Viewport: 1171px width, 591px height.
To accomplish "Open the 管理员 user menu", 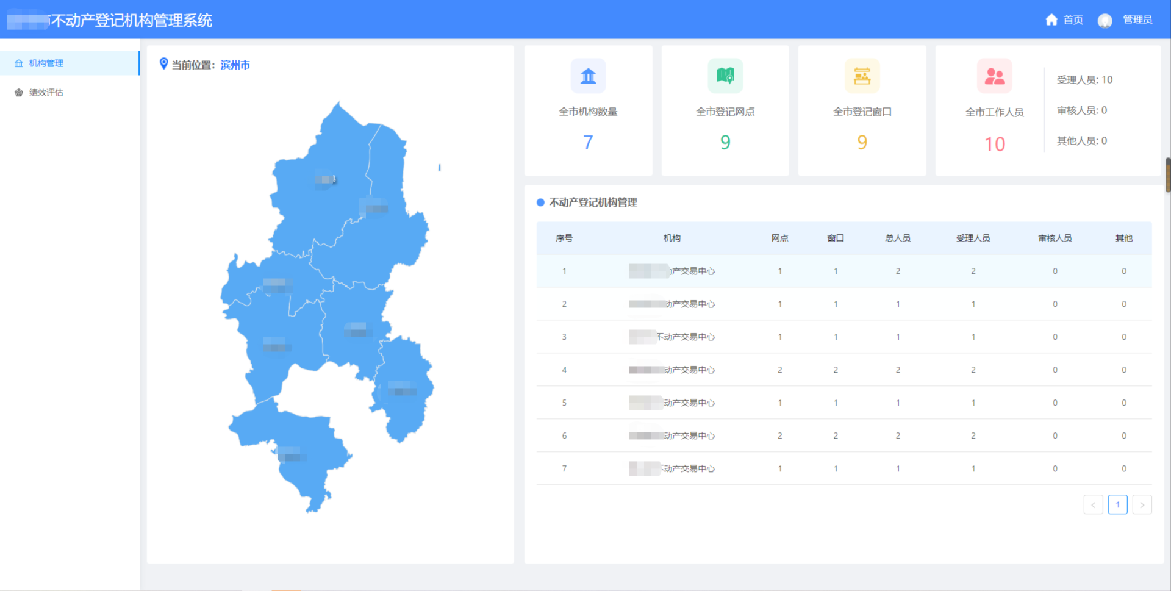I will click(1137, 20).
